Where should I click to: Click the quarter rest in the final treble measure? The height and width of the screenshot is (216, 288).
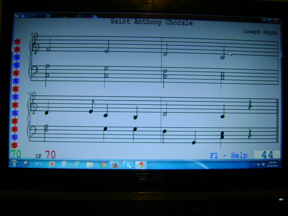pyautogui.click(x=250, y=105)
